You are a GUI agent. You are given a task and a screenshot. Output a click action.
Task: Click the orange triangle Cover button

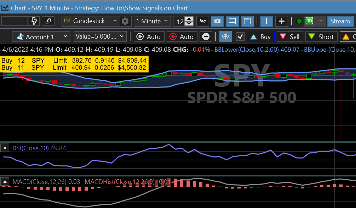point(348,36)
